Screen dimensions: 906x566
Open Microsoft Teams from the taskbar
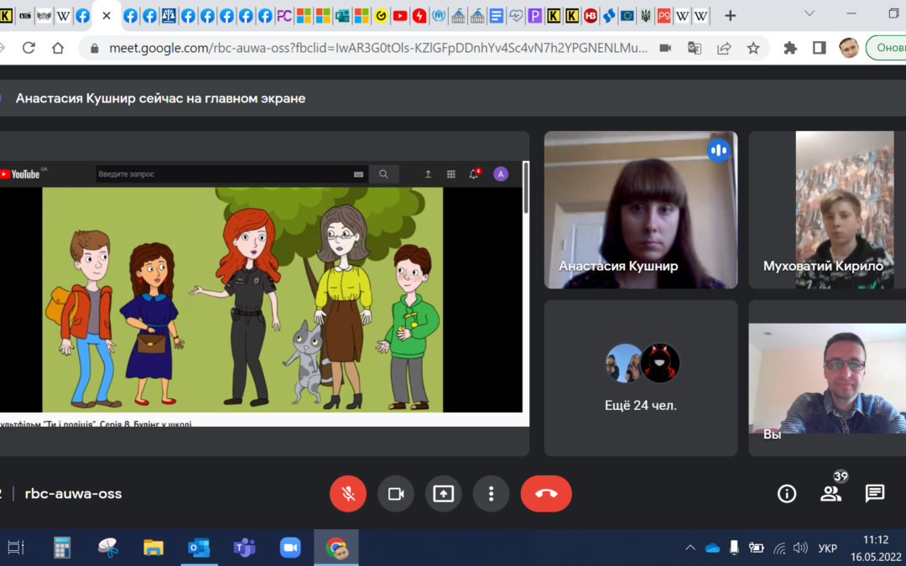tap(245, 547)
